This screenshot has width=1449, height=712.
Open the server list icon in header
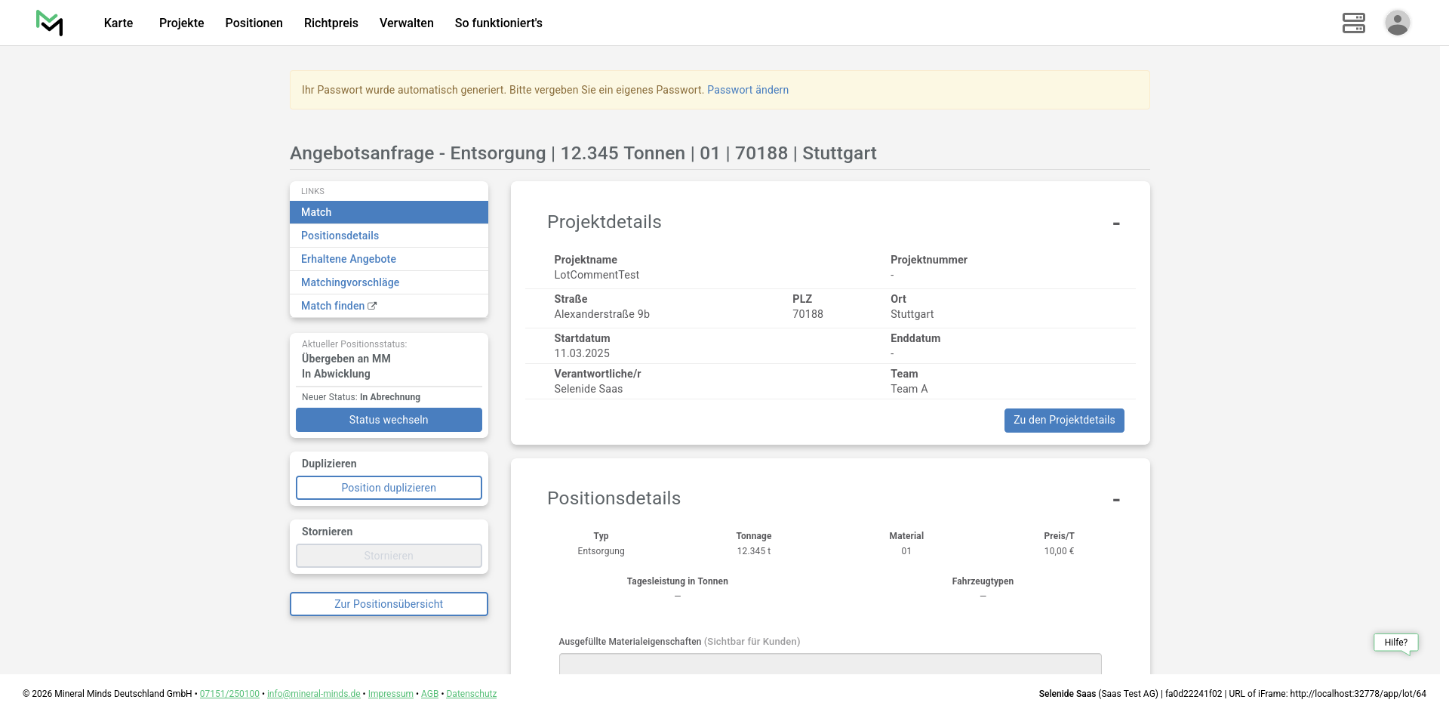(x=1353, y=23)
